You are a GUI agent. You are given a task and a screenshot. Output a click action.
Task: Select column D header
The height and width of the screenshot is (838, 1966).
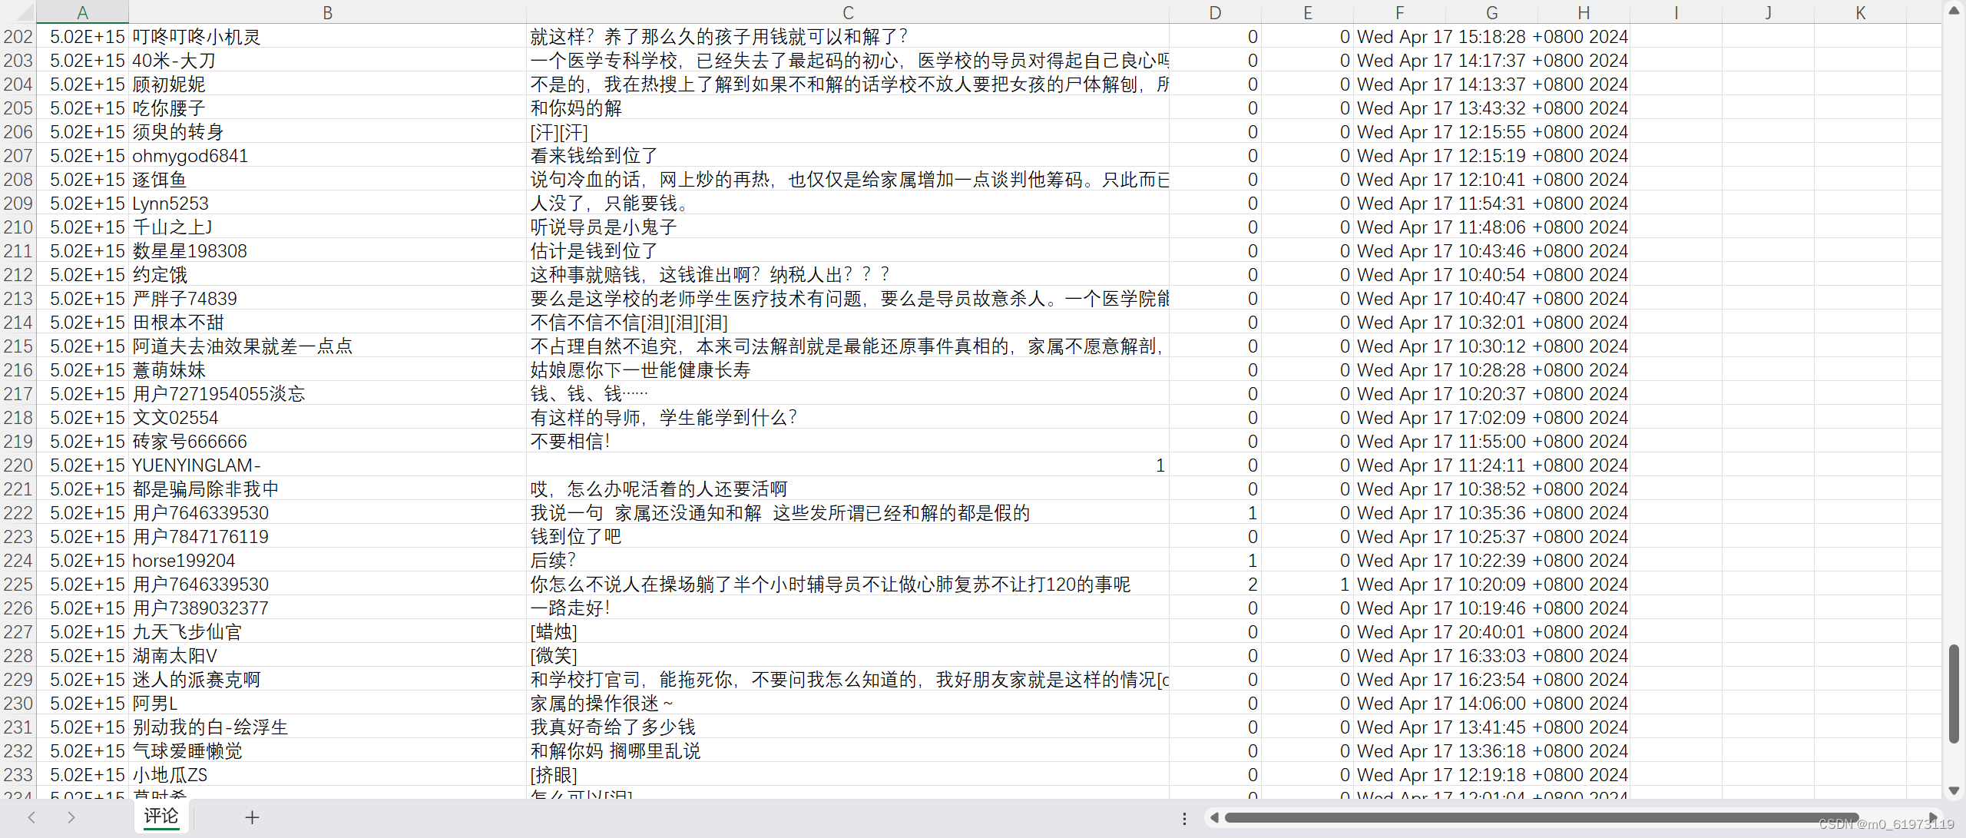(x=1215, y=12)
